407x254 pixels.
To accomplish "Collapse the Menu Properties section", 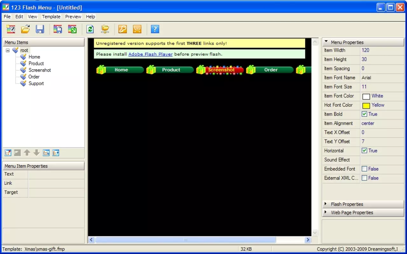I will click(363, 42).
